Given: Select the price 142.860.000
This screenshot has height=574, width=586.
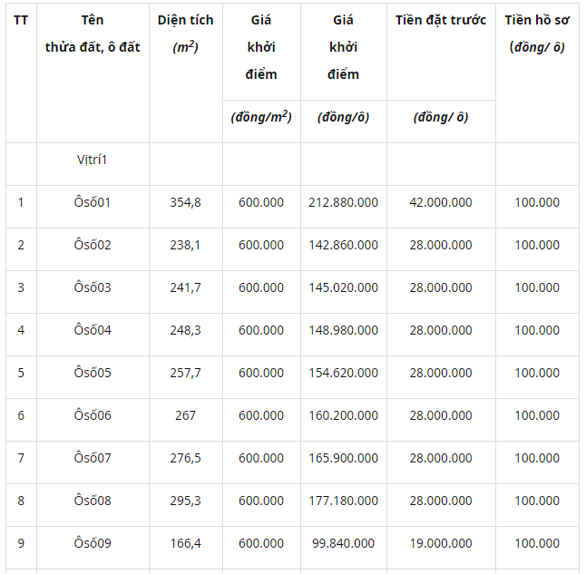Looking at the screenshot, I should point(343,245).
